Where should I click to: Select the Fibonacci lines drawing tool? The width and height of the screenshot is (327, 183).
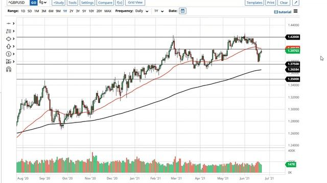(9, 31)
